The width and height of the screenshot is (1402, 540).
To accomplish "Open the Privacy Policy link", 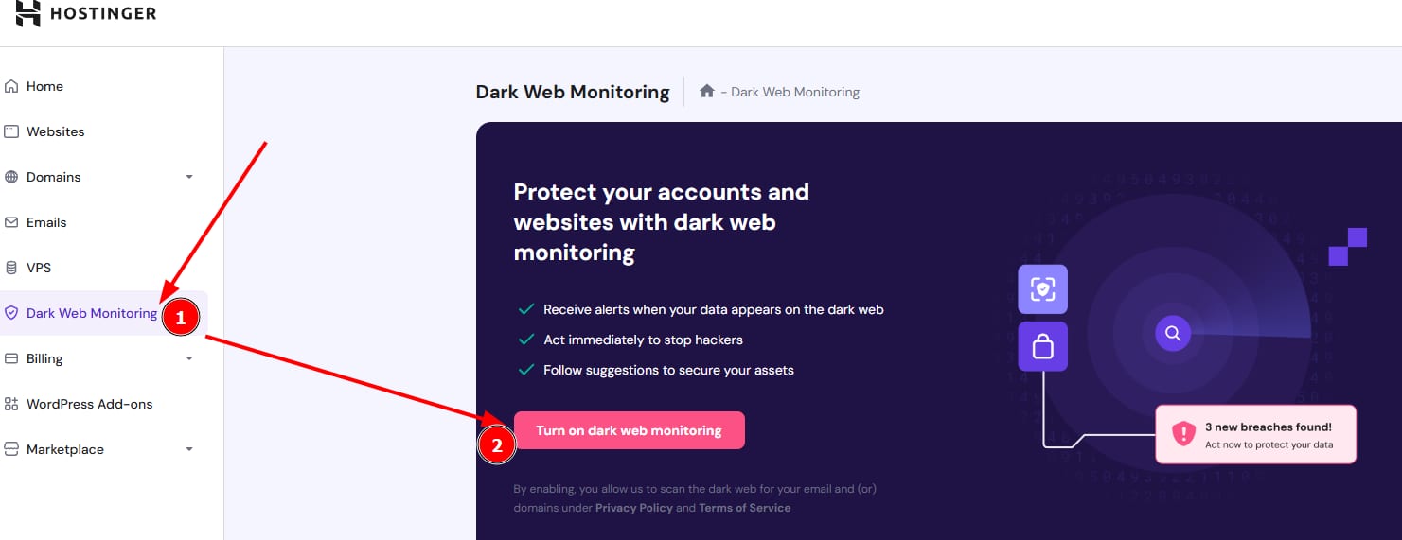I will pyautogui.click(x=634, y=508).
